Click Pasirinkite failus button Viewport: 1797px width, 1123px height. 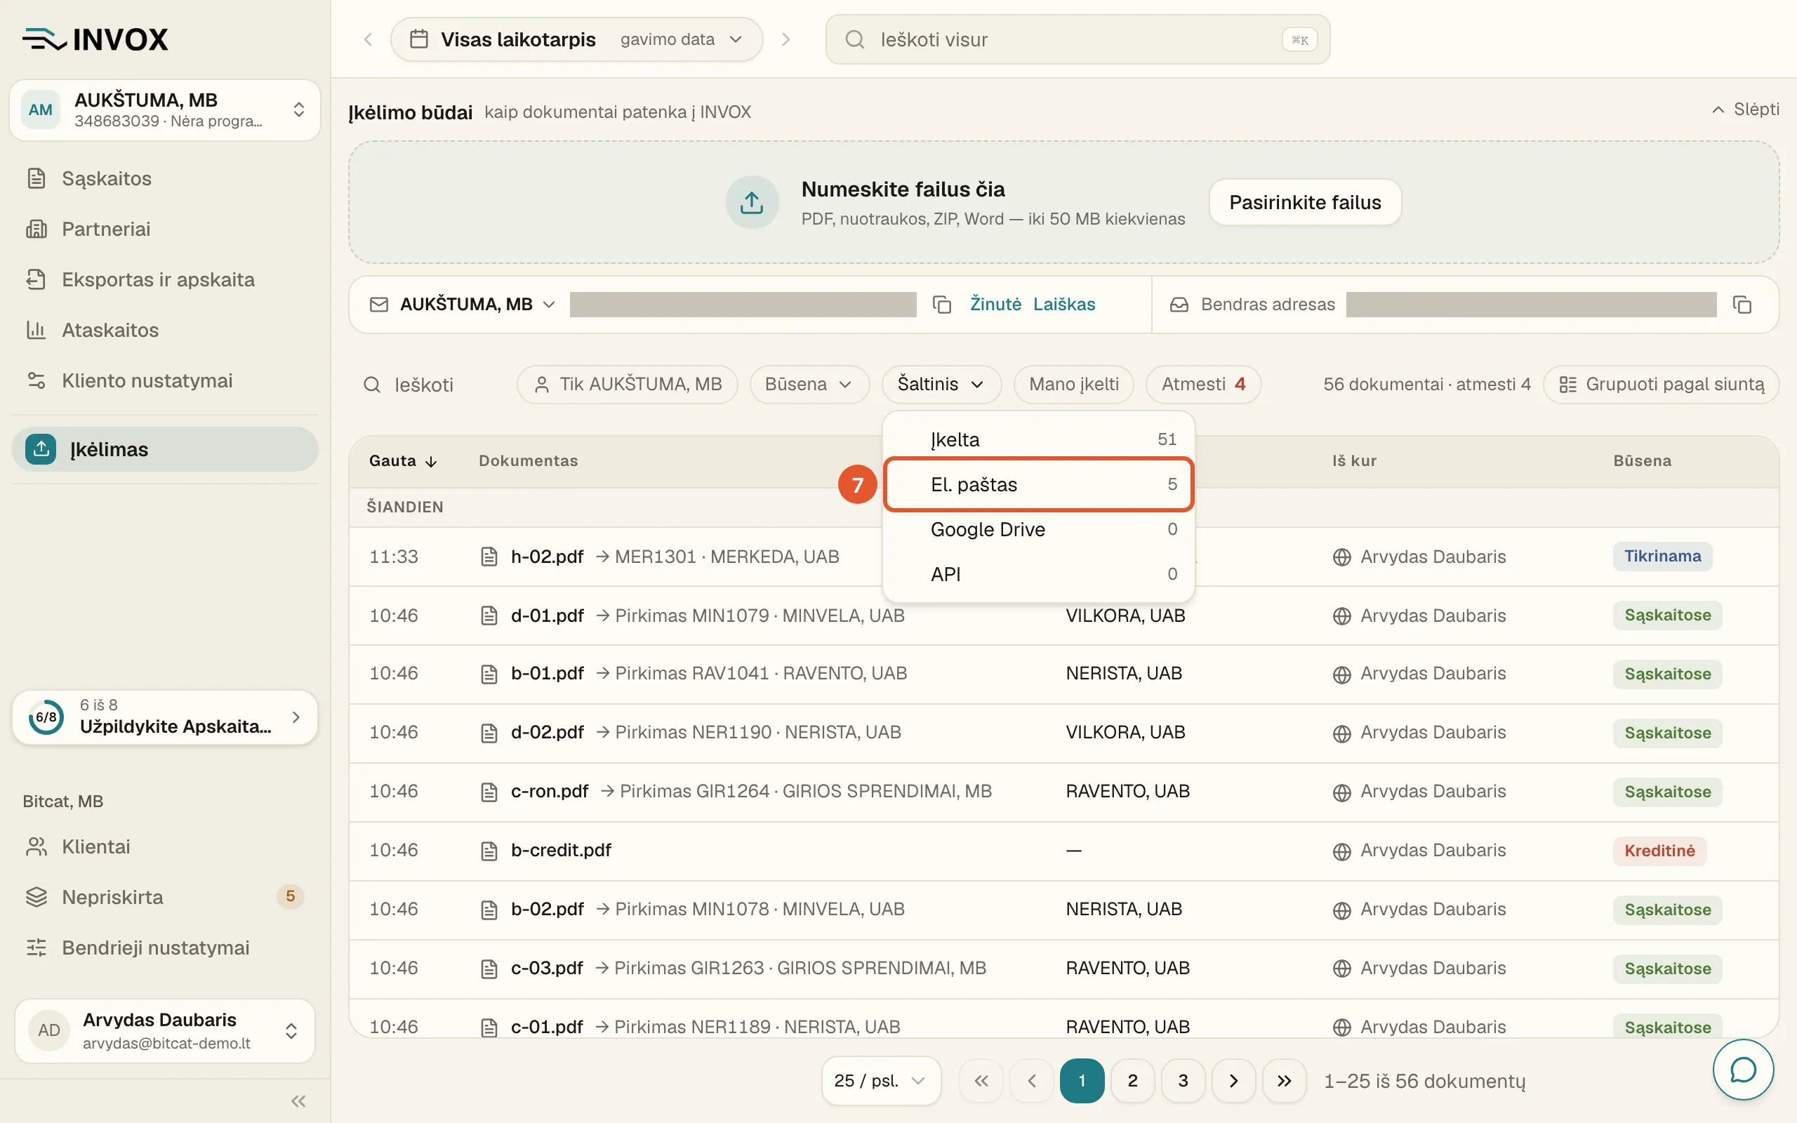1305,202
